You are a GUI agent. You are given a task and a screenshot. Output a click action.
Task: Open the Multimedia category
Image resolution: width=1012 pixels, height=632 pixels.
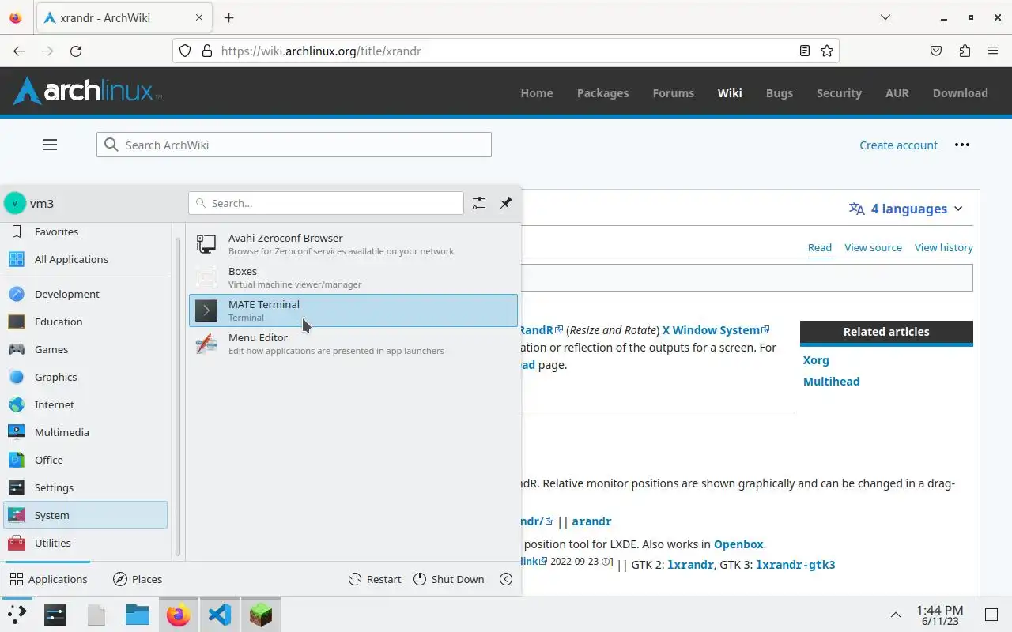[85, 432]
